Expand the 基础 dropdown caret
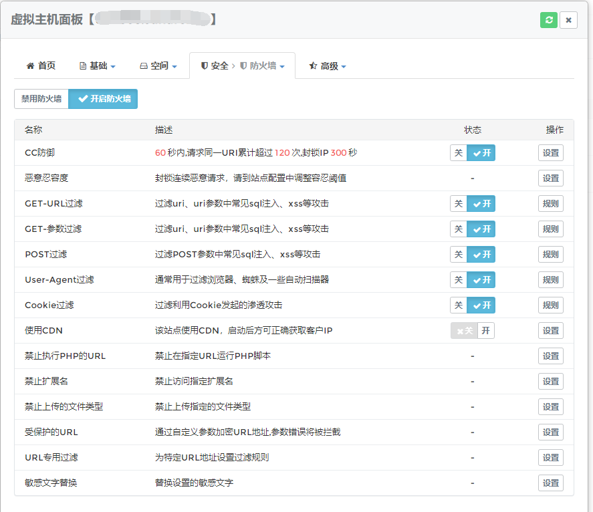The width and height of the screenshot is (593, 512). click(x=113, y=67)
